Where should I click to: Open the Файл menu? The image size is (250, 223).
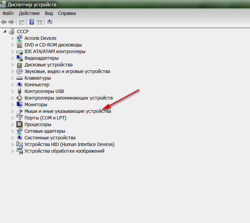tap(8, 13)
